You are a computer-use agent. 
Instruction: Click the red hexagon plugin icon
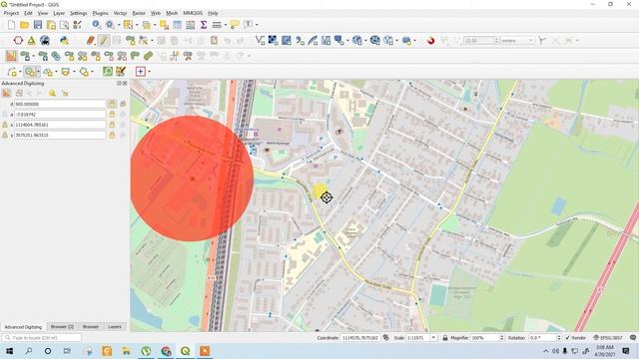pyautogui.click(x=18, y=40)
